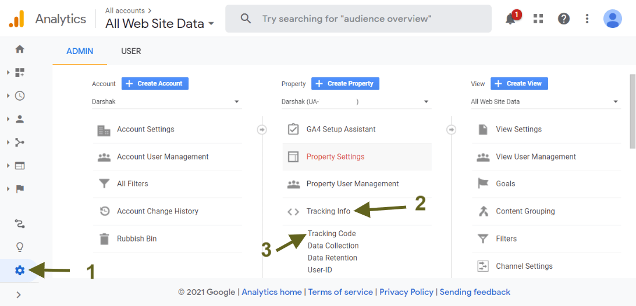Expand the Account dropdown showing Darshak

[166, 102]
